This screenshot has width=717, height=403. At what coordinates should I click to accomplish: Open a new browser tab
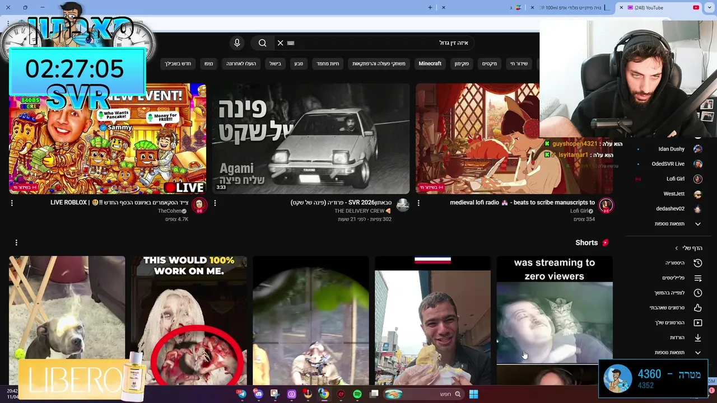(x=430, y=8)
